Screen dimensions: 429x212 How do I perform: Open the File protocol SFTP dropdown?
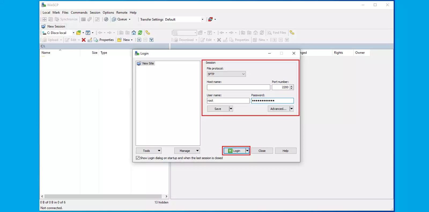pyautogui.click(x=226, y=74)
